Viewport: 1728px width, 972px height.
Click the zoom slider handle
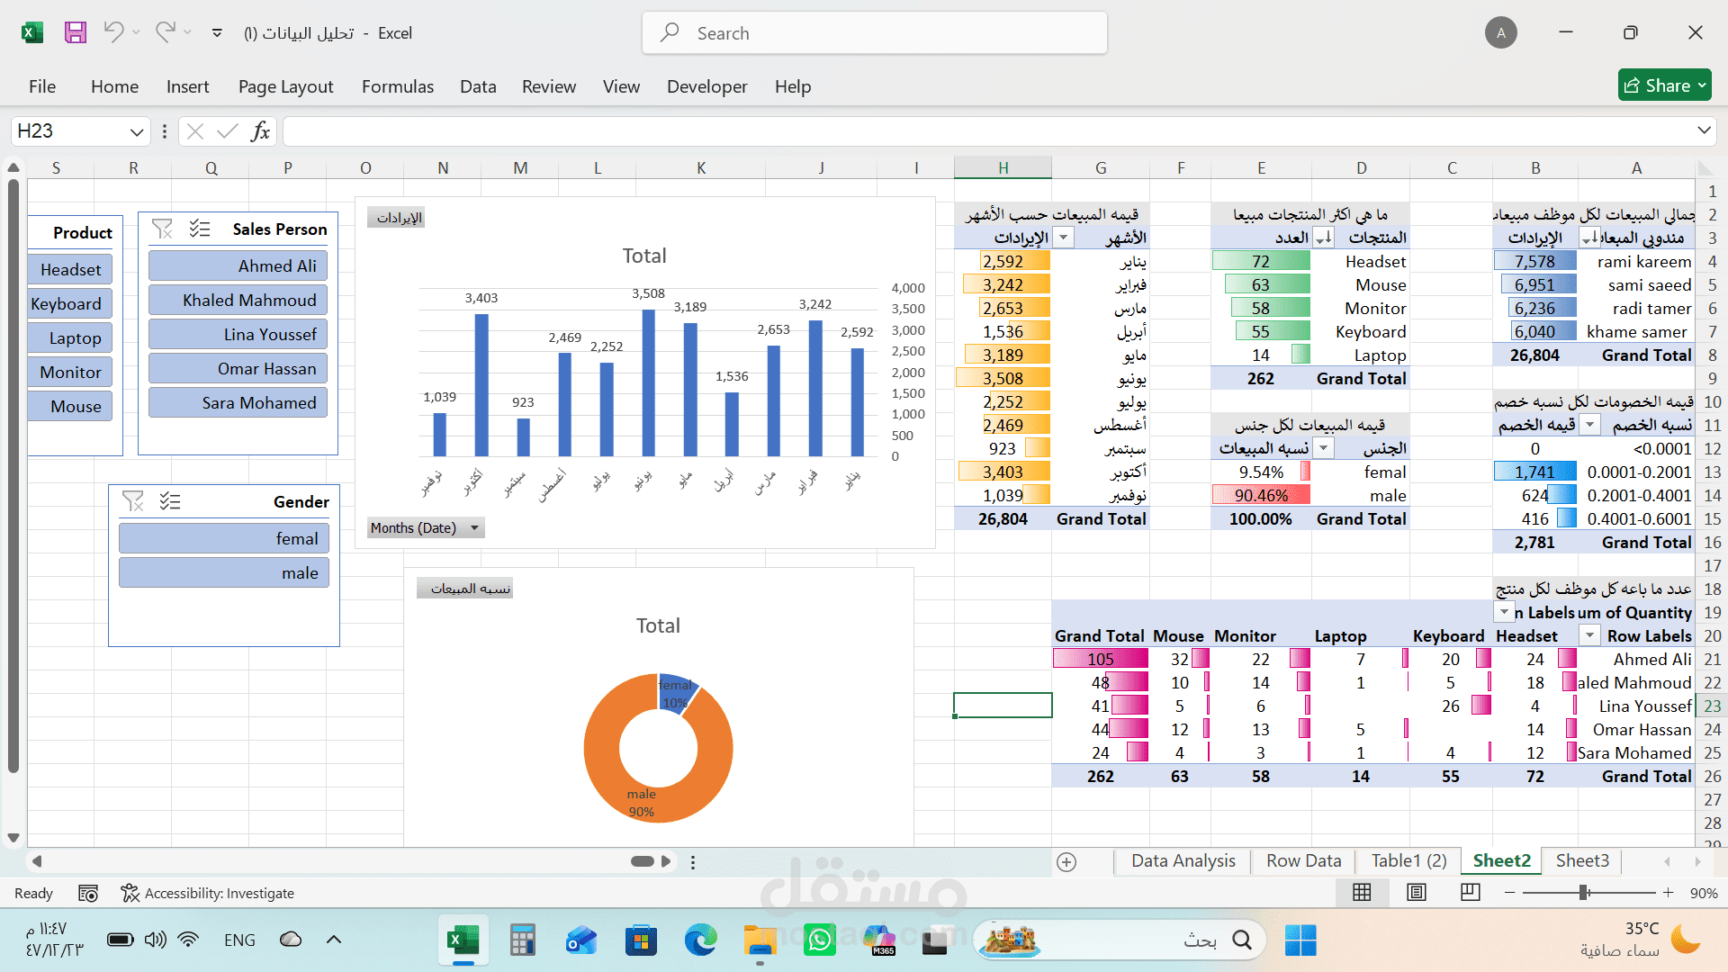1583,893
